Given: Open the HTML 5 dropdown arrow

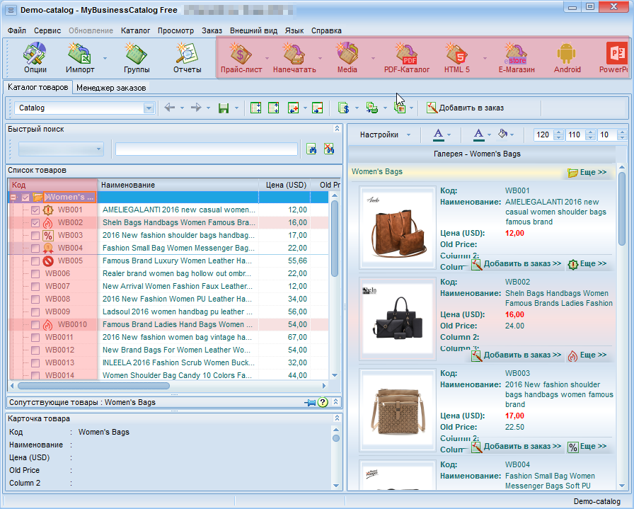Looking at the screenshot, I should [485, 58].
